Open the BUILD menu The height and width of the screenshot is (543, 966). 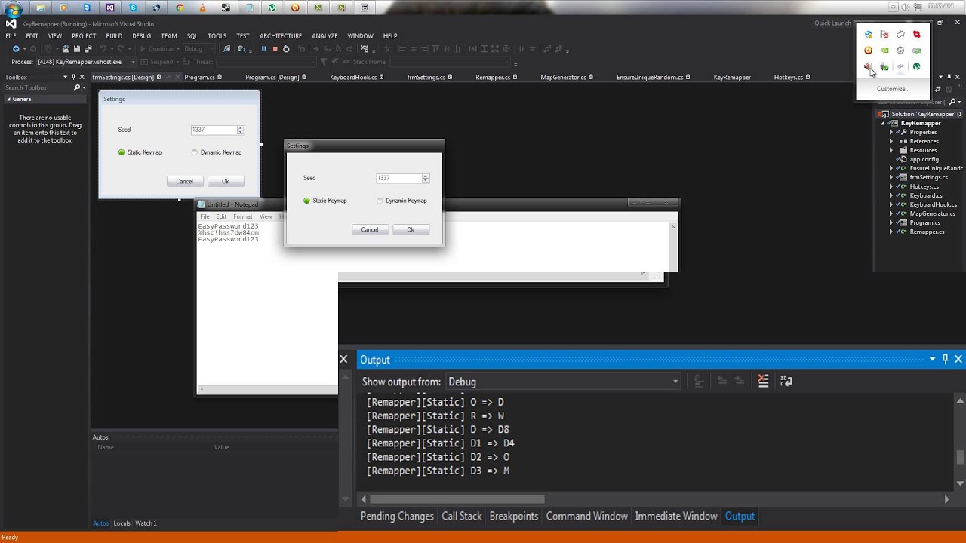114,35
